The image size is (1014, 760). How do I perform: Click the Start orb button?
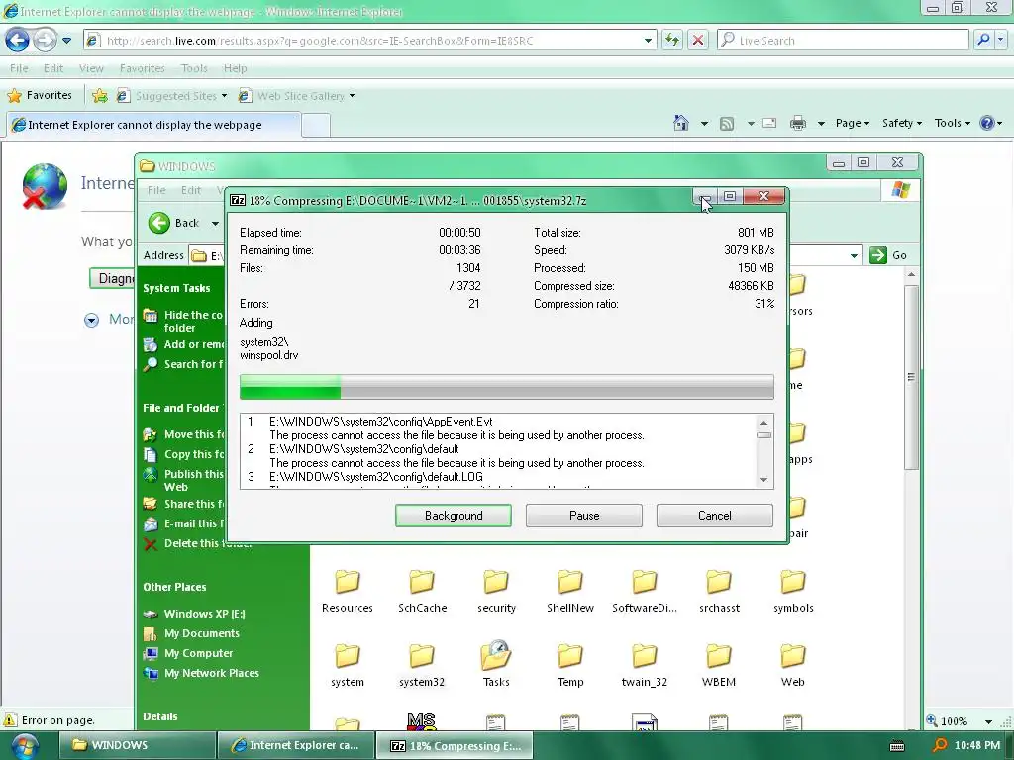pos(25,746)
